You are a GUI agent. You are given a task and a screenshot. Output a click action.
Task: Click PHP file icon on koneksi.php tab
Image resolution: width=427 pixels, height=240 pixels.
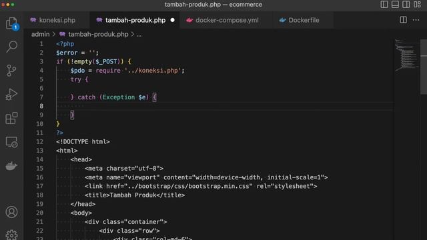tap(33, 20)
